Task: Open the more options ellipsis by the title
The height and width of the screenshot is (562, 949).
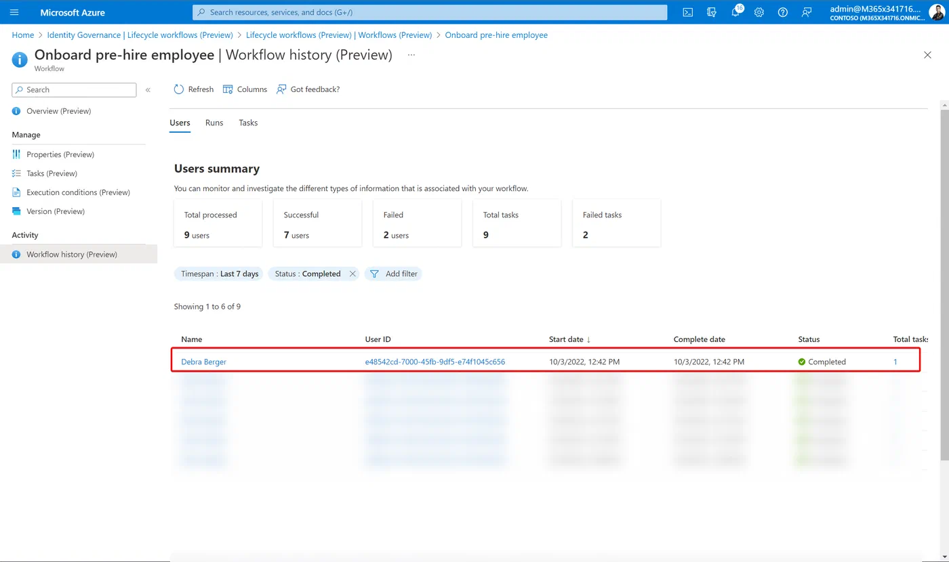Action: coord(411,55)
